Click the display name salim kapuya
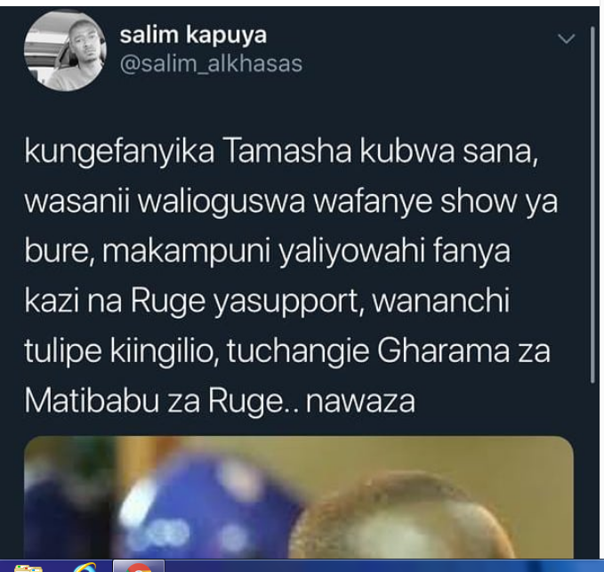Screen dimensions: 604x572 [x=193, y=36]
